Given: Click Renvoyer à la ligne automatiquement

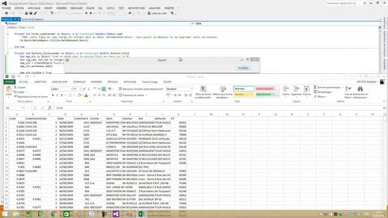Looking at the screenshot, I should [141, 89].
